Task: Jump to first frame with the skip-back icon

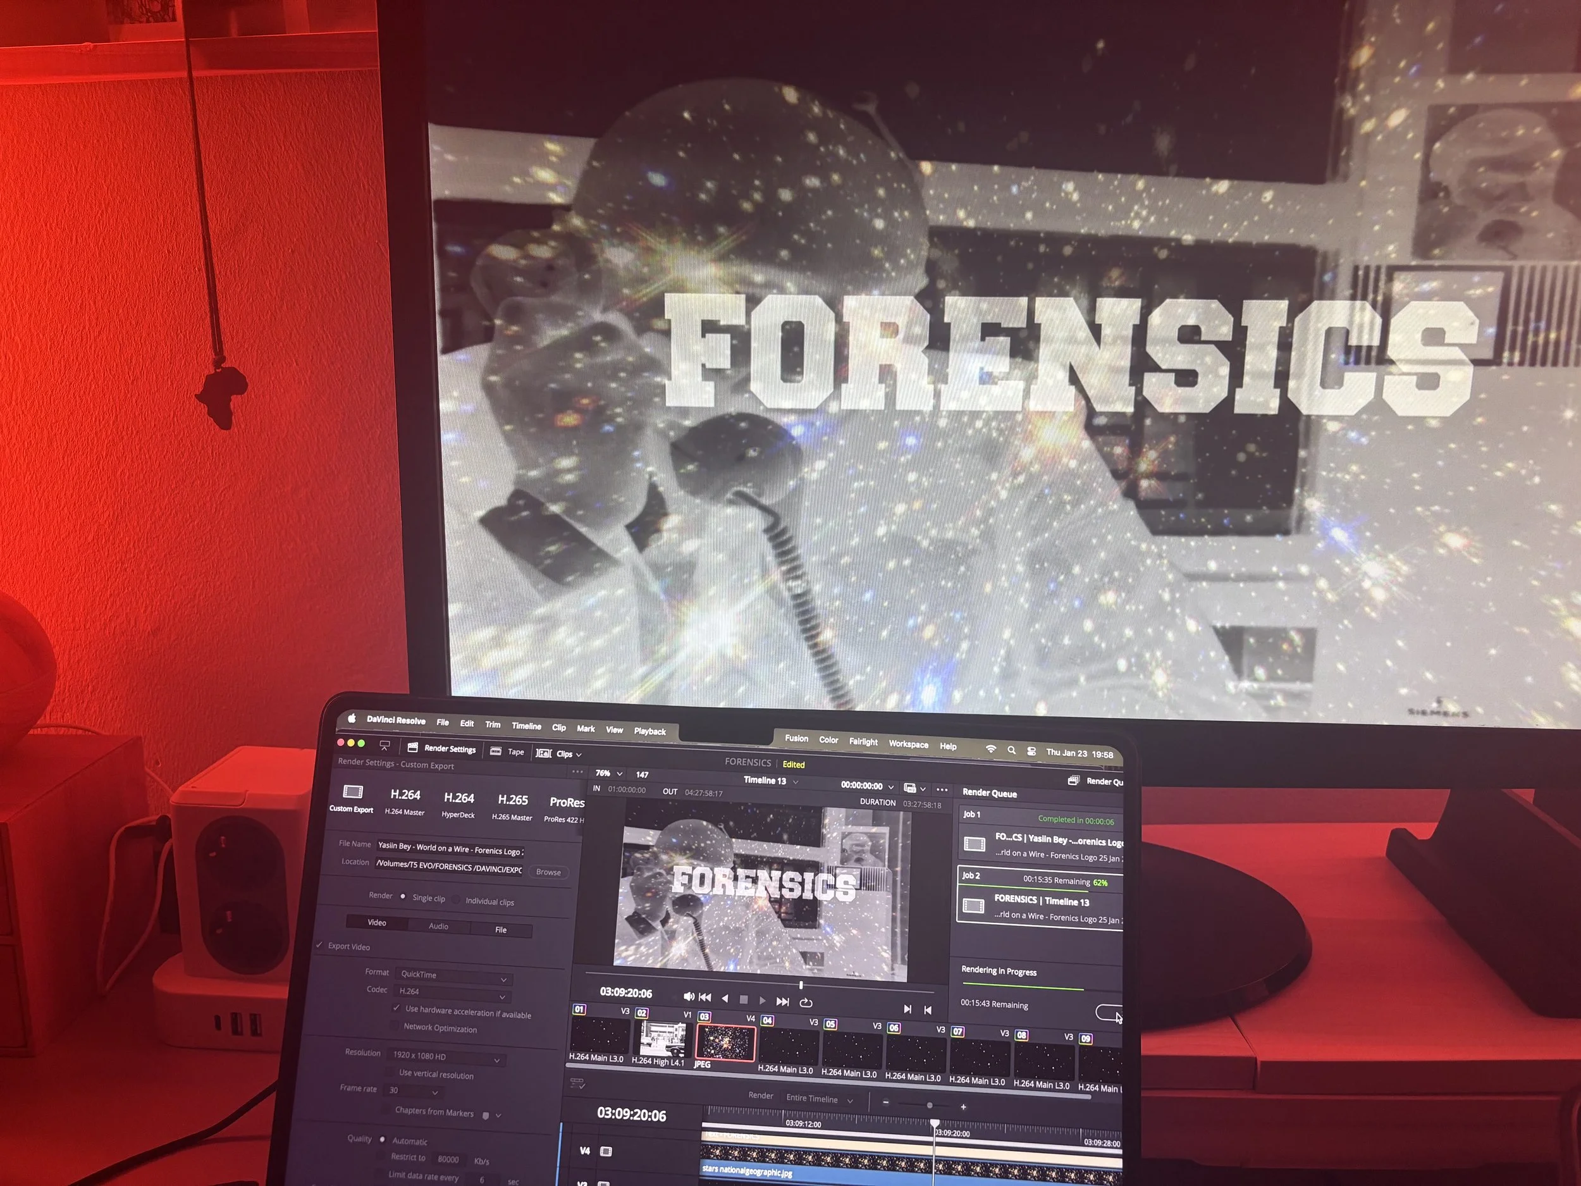Action: click(706, 998)
